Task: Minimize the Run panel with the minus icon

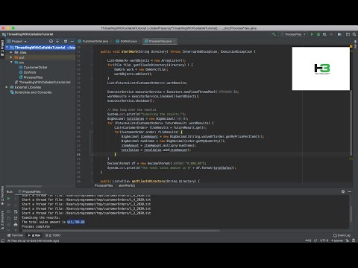Action: point(350,191)
